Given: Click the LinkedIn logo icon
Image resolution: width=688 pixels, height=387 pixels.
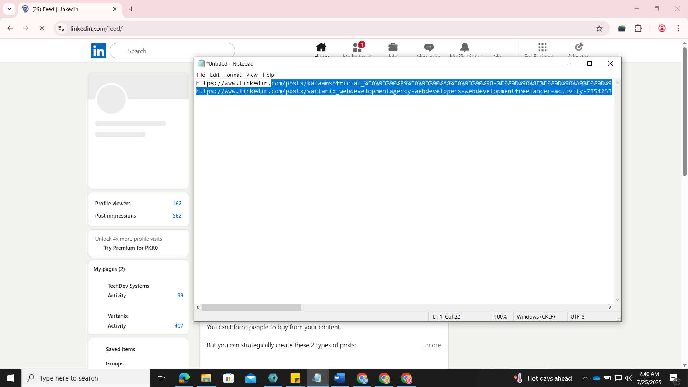Looking at the screenshot, I should 99,51.
